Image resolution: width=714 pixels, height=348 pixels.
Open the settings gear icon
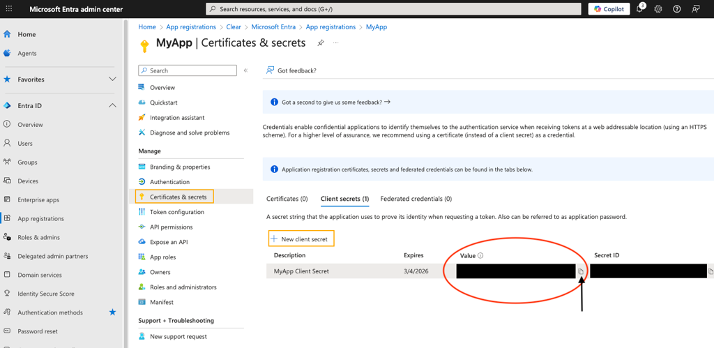pyautogui.click(x=658, y=9)
